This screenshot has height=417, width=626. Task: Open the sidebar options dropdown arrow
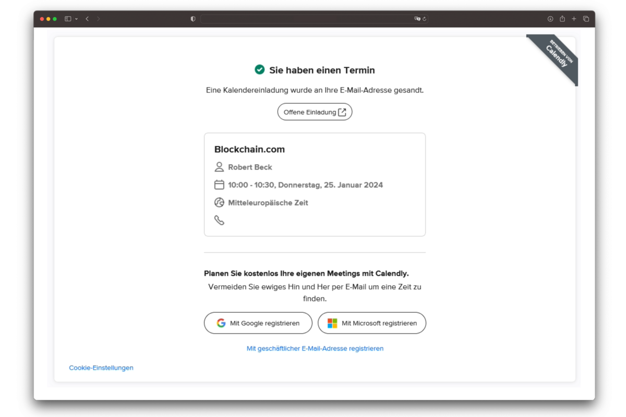point(77,19)
